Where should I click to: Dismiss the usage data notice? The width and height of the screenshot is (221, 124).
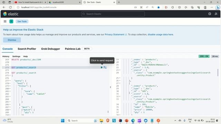click(12, 40)
